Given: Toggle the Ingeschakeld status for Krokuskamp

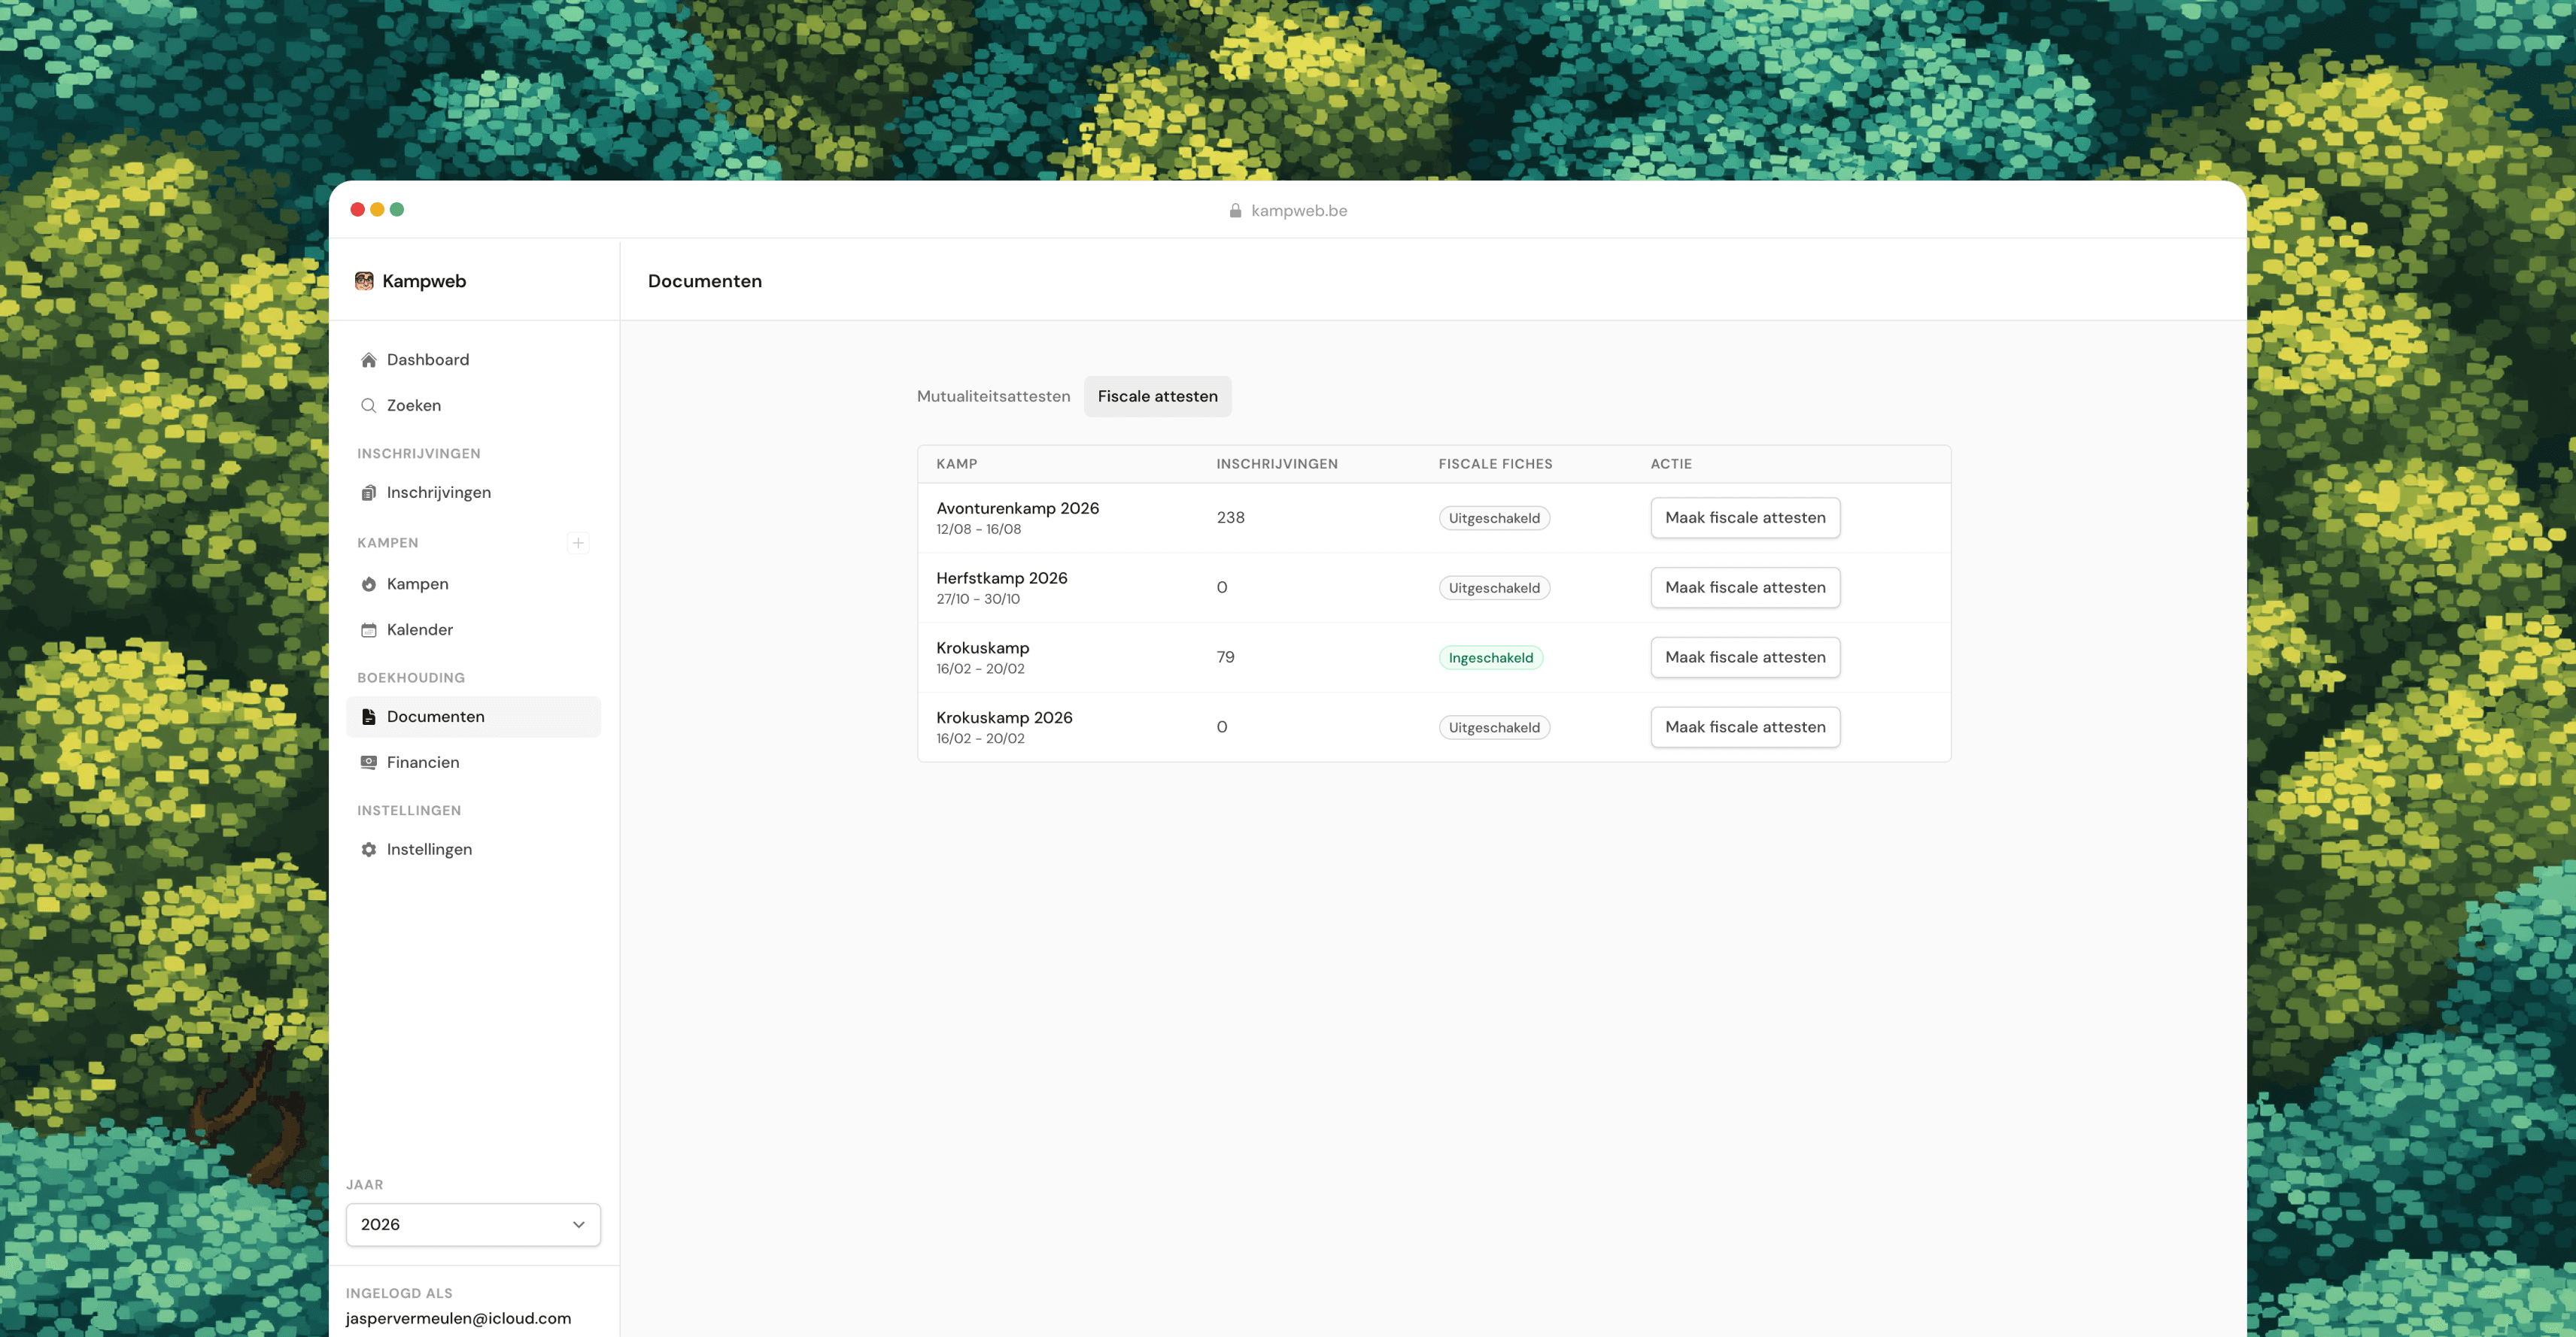Looking at the screenshot, I should (x=1490, y=656).
